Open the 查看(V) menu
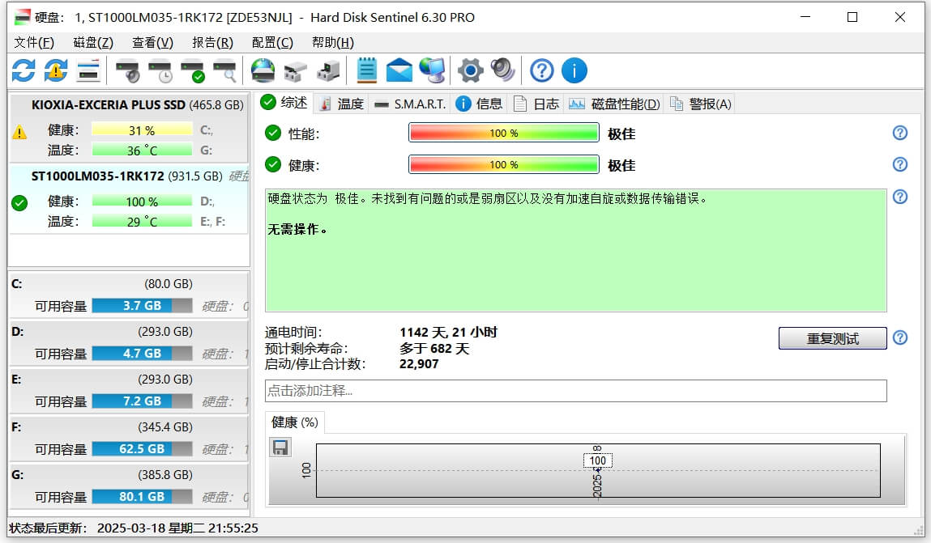Viewport: 931px width, 543px height. (152, 43)
